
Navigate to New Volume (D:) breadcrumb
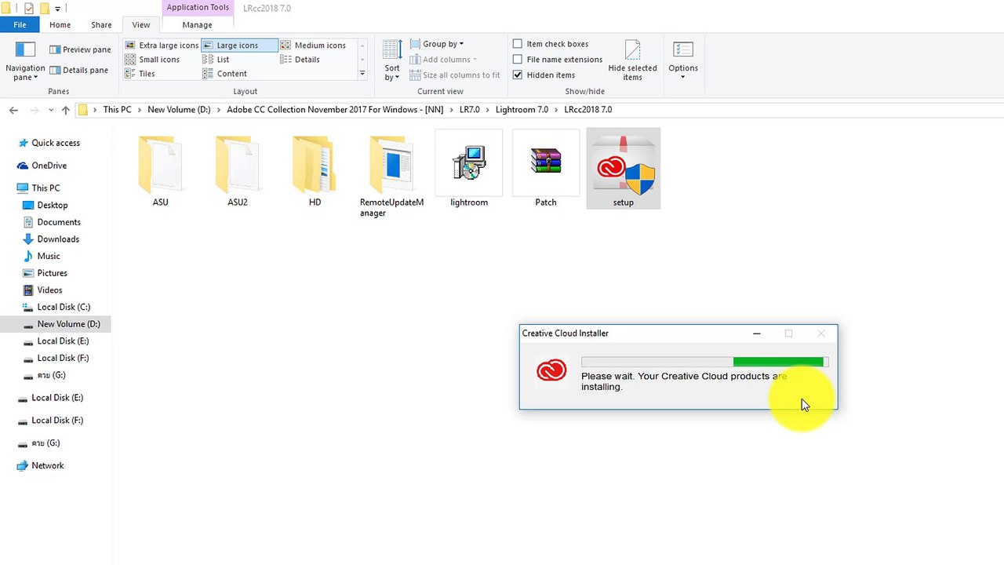coord(179,110)
